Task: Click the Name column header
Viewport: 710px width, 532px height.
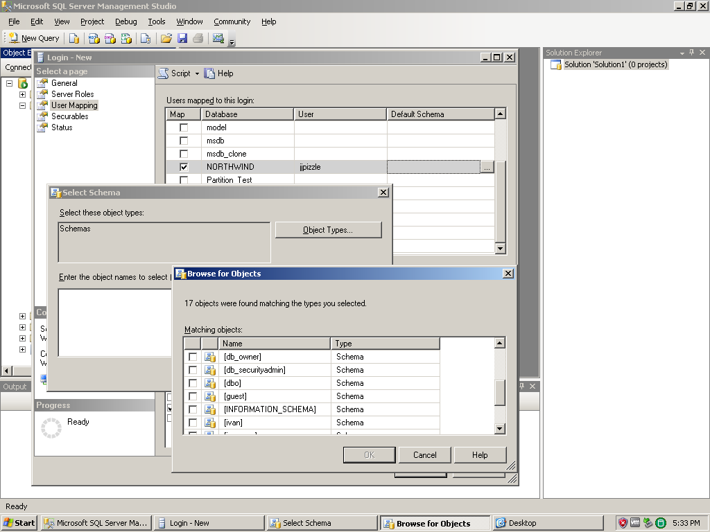Action: (275, 344)
